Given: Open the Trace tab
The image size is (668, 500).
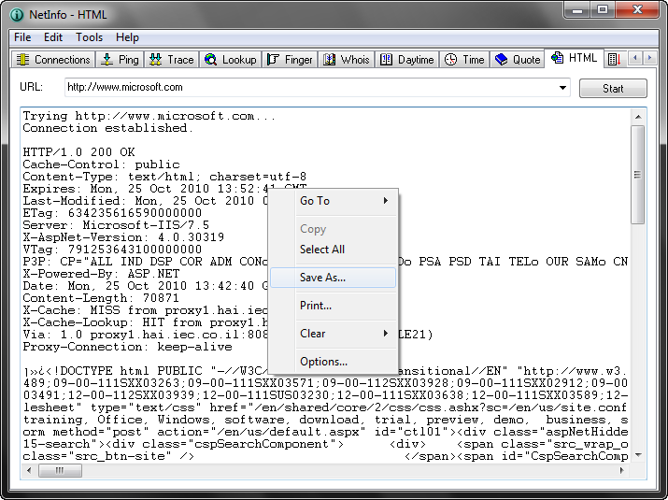Looking at the screenshot, I should tap(171, 59).
